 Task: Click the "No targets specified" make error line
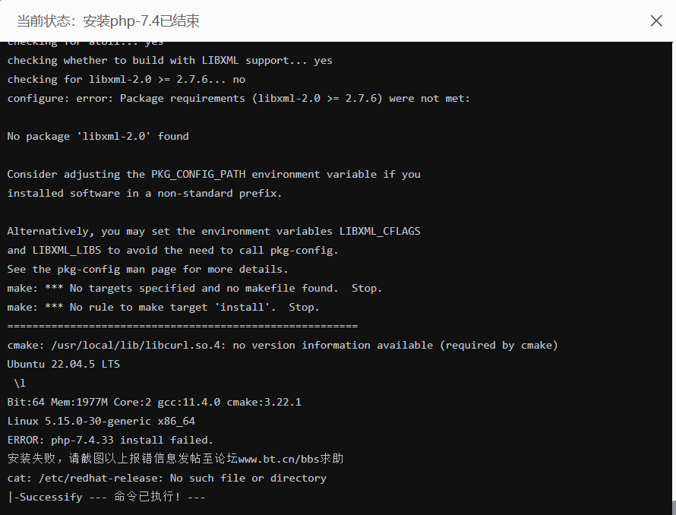pyautogui.click(x=194, y=289)
